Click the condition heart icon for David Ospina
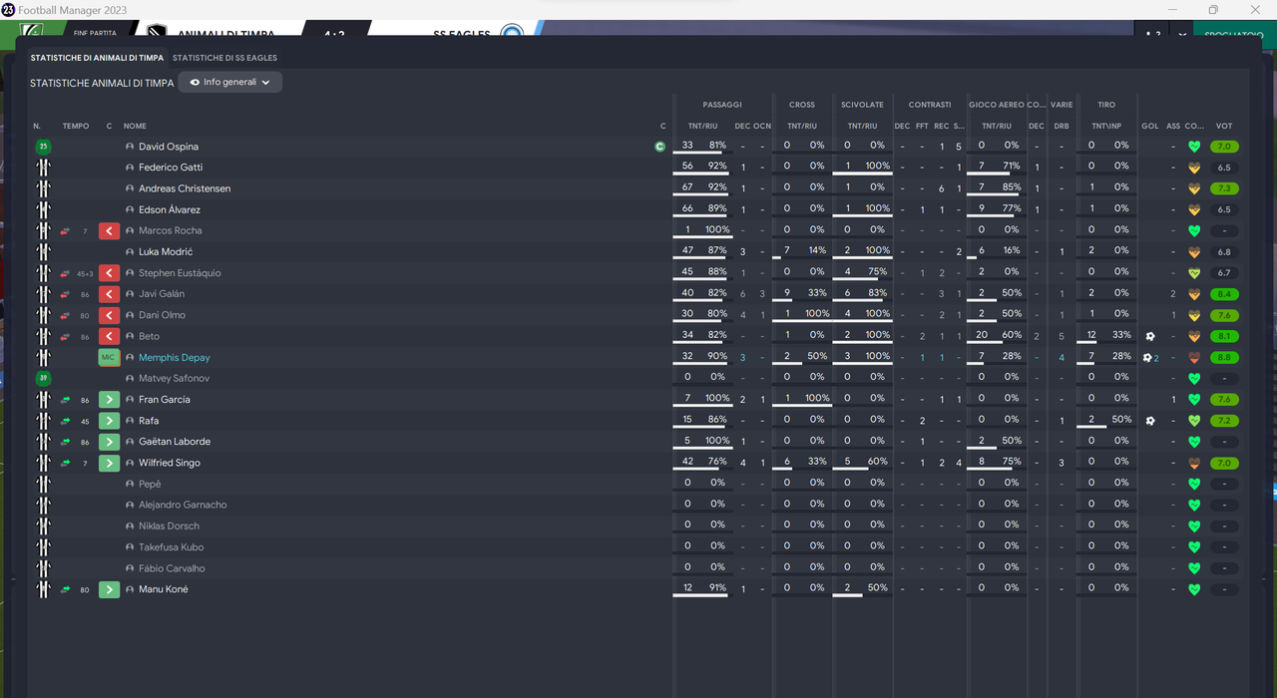This screenshot has height=698, width=1277. [x=1194, y=147]
